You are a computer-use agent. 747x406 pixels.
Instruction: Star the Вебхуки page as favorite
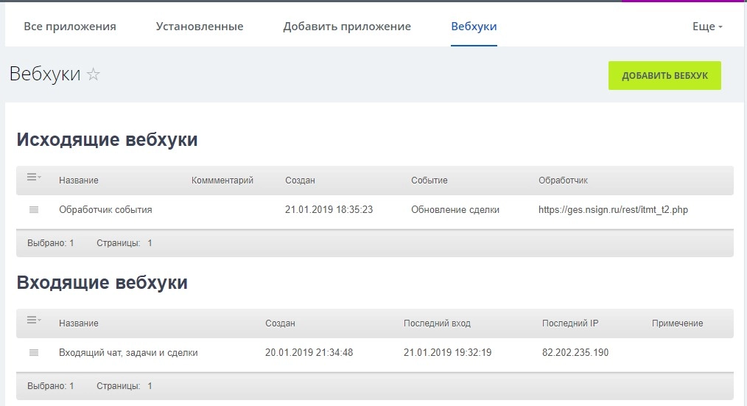(x=94, y=74)
